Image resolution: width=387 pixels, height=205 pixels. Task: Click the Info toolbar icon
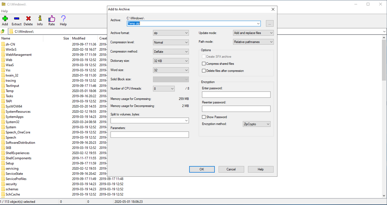[x=40, y=19]
